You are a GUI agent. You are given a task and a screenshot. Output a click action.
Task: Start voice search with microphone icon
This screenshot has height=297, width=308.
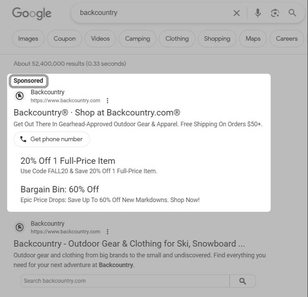click(x=258, y=13)
